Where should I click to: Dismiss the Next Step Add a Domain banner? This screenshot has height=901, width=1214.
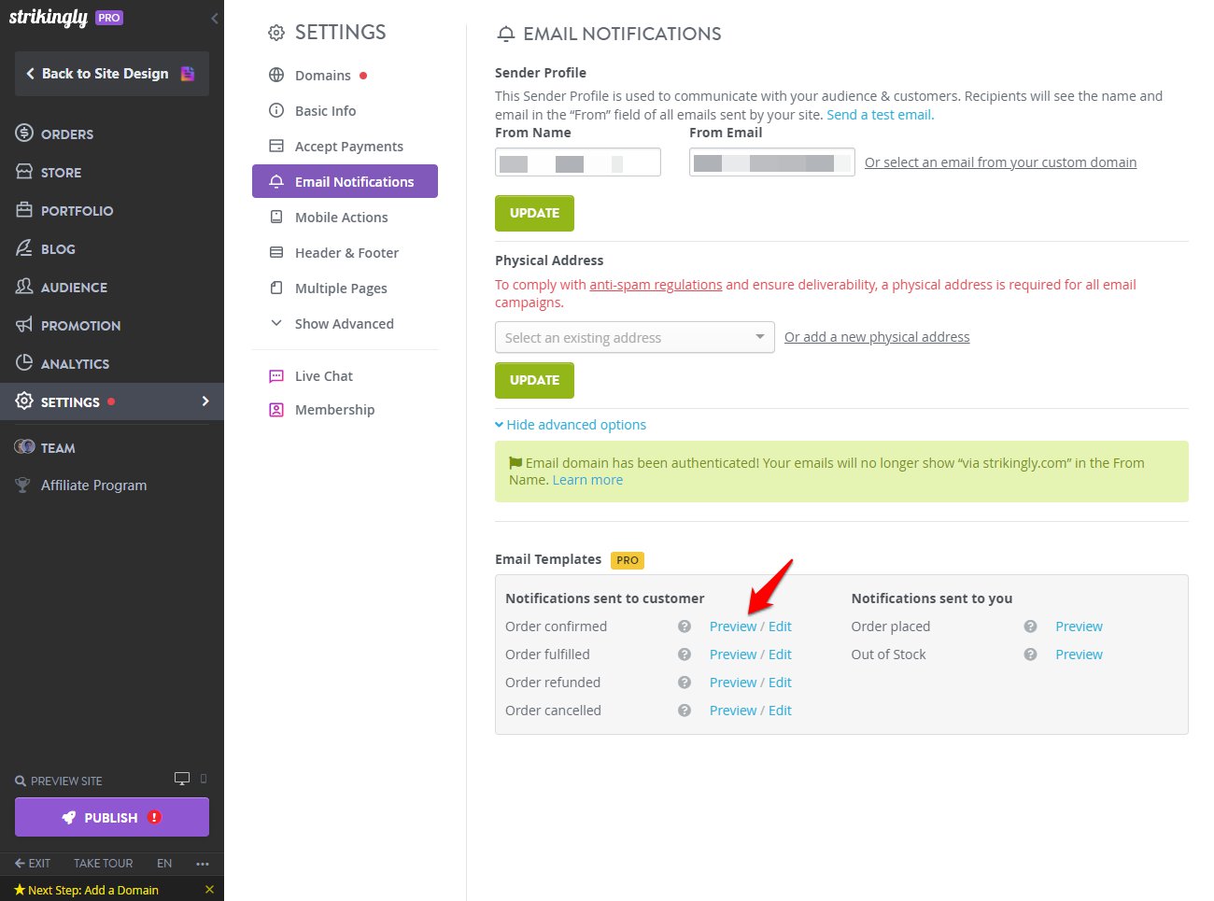tap(209, 890)
